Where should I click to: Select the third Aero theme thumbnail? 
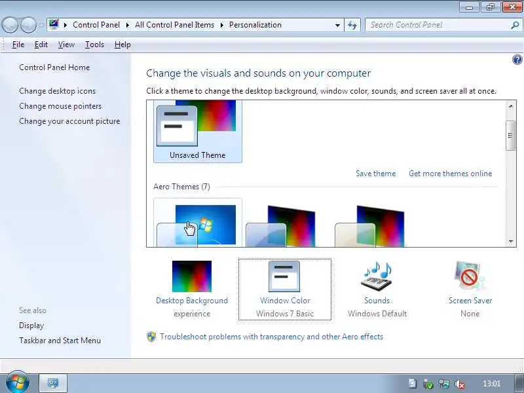370,226
